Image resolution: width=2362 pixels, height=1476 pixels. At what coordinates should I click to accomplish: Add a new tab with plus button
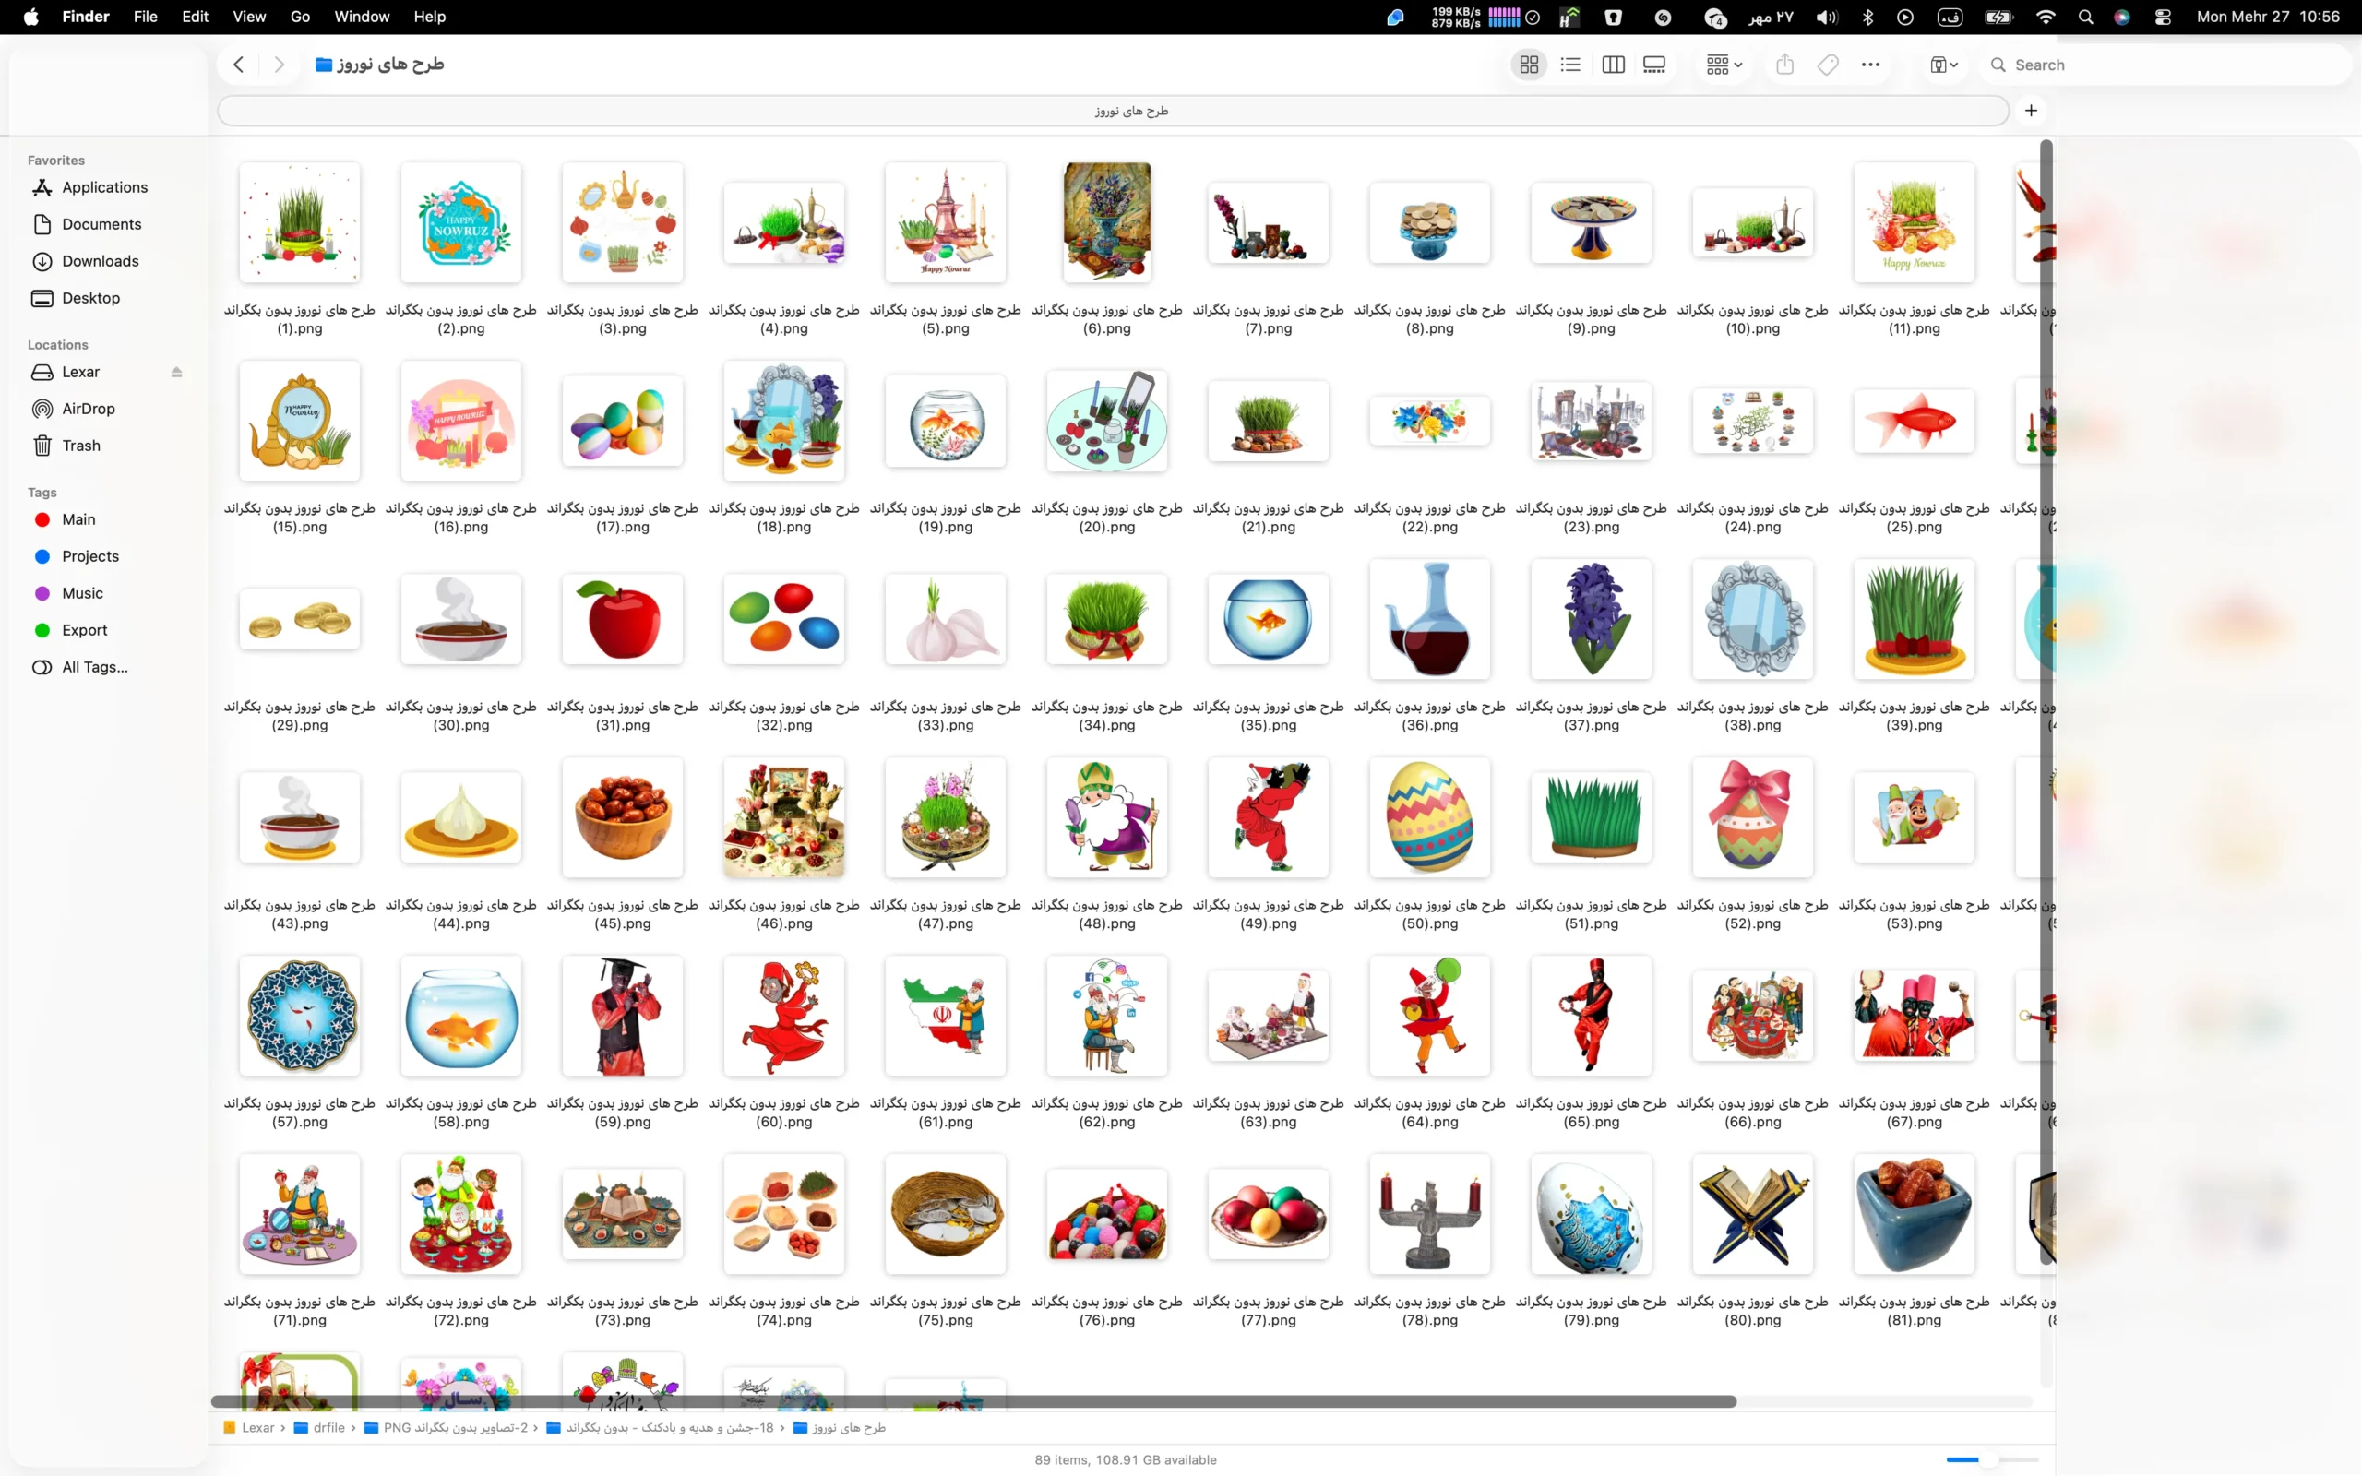(x=2031, y=111)
